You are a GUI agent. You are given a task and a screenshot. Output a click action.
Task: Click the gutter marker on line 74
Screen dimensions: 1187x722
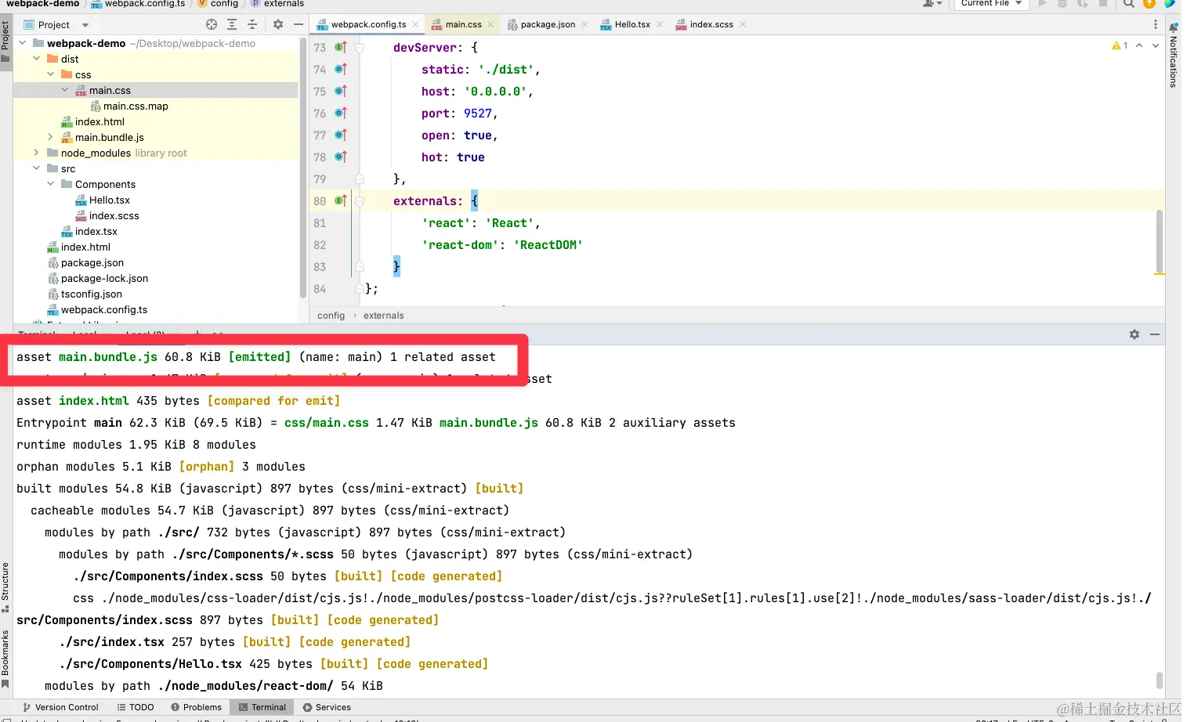pyautogui.click(x=341, y=70)
